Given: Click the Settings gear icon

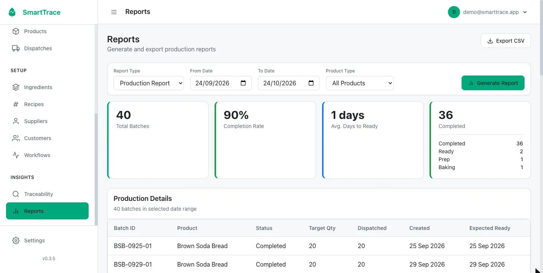Looking at the screenshot, I should pos(16,241).
